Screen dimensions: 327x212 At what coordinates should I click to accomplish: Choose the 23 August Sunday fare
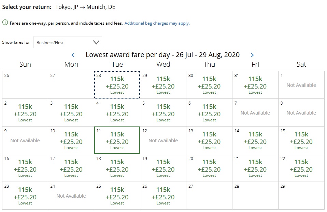point(25,196)
